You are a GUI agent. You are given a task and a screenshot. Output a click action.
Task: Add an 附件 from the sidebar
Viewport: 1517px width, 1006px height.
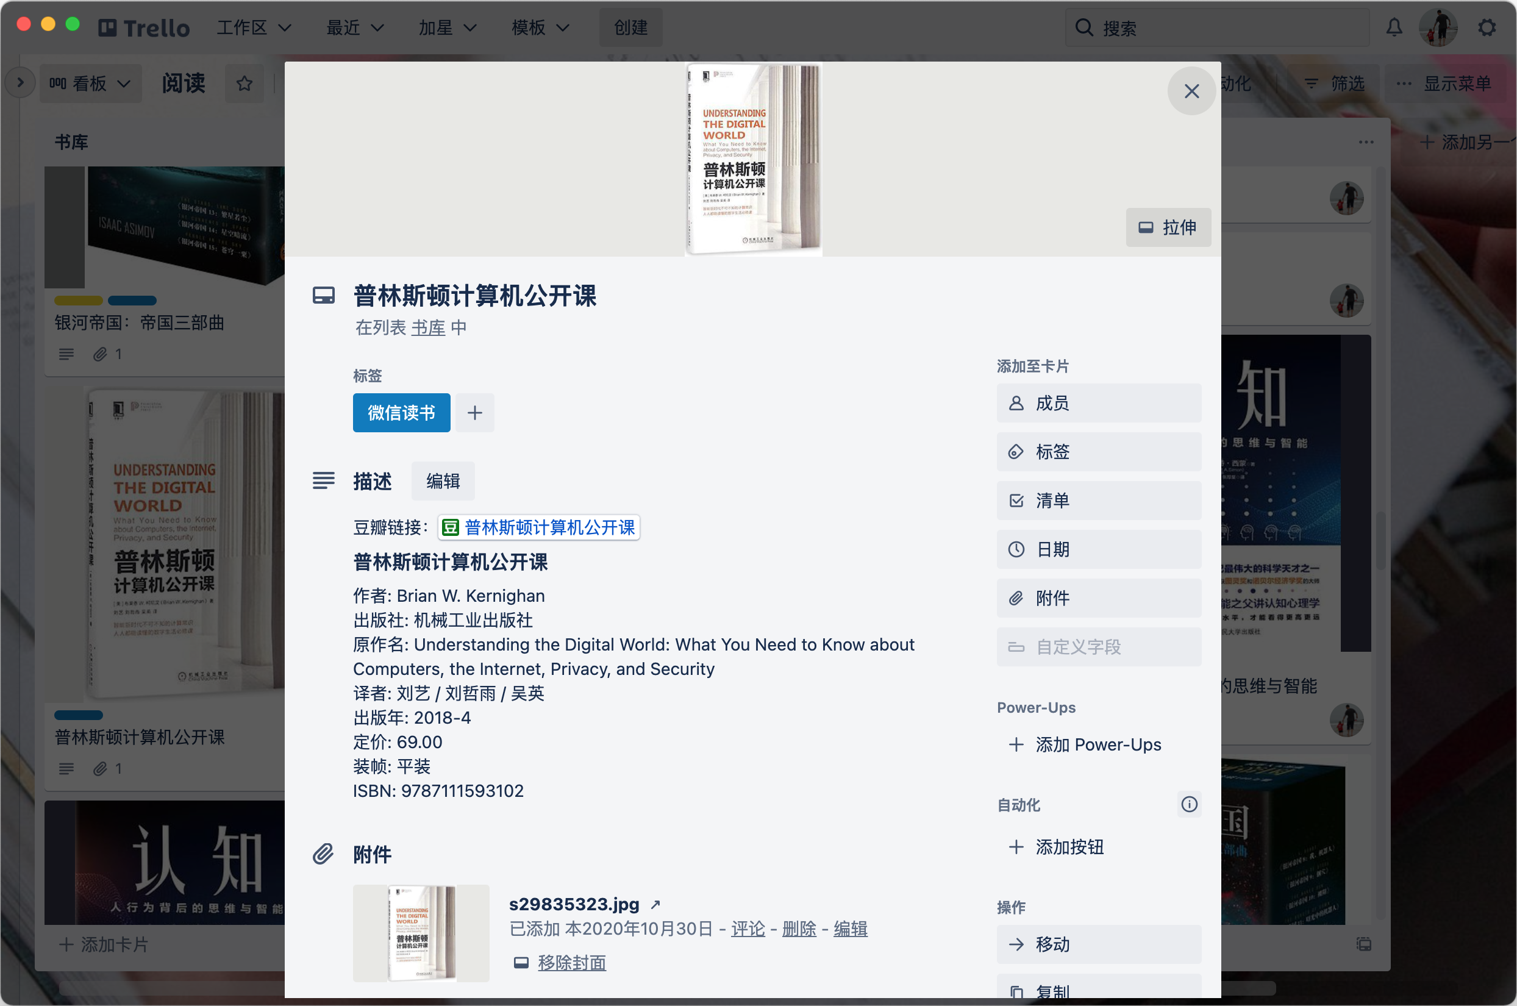(1098, 598)
